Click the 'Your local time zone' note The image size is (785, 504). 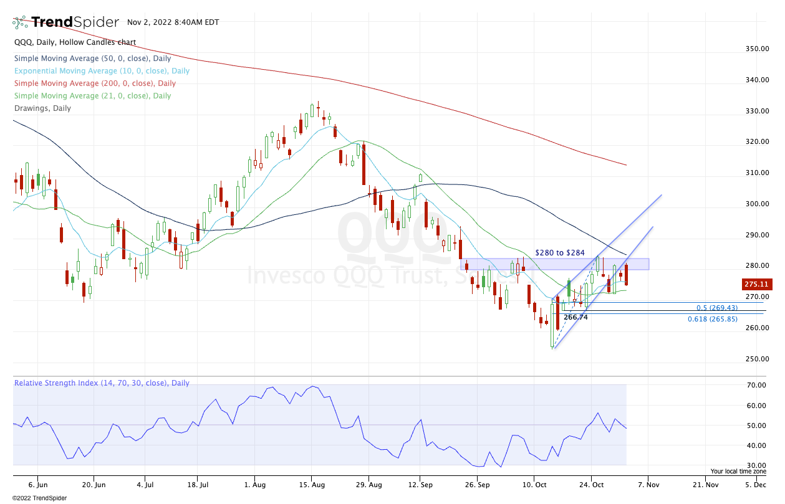[x=739, y=472]
